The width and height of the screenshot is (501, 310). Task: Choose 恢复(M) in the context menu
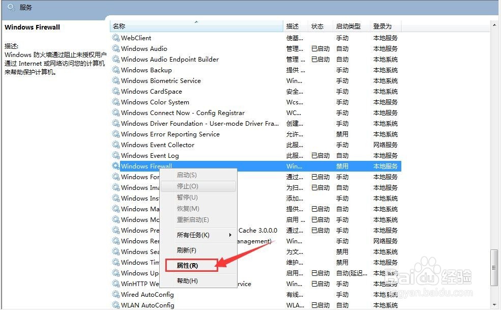click(x=198, y=209)
